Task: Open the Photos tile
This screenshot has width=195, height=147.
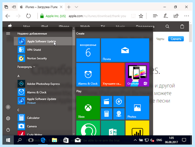Action: pos(137,108)
